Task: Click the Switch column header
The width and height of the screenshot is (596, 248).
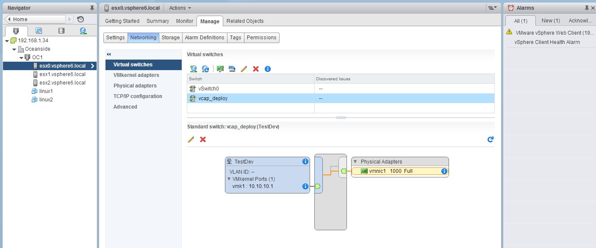Action: pyautogui.click(x=251, y=79)
